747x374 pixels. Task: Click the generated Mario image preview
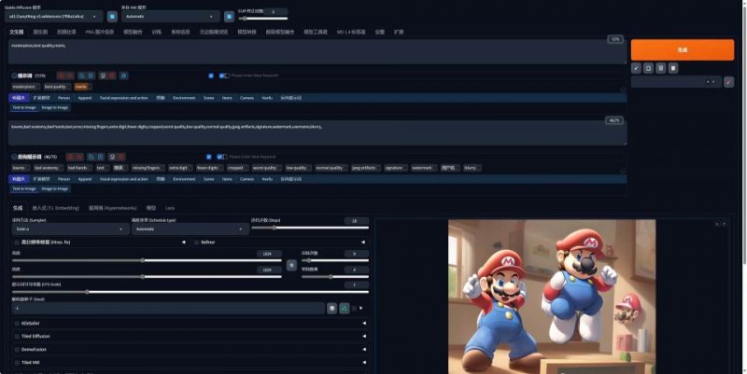[x=551, y=296]
